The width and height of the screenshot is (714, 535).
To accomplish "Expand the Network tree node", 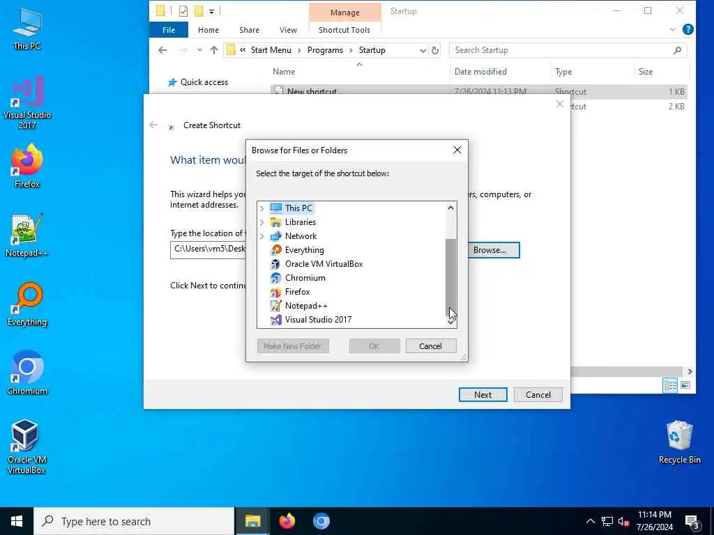I will [x=262, y=237].
